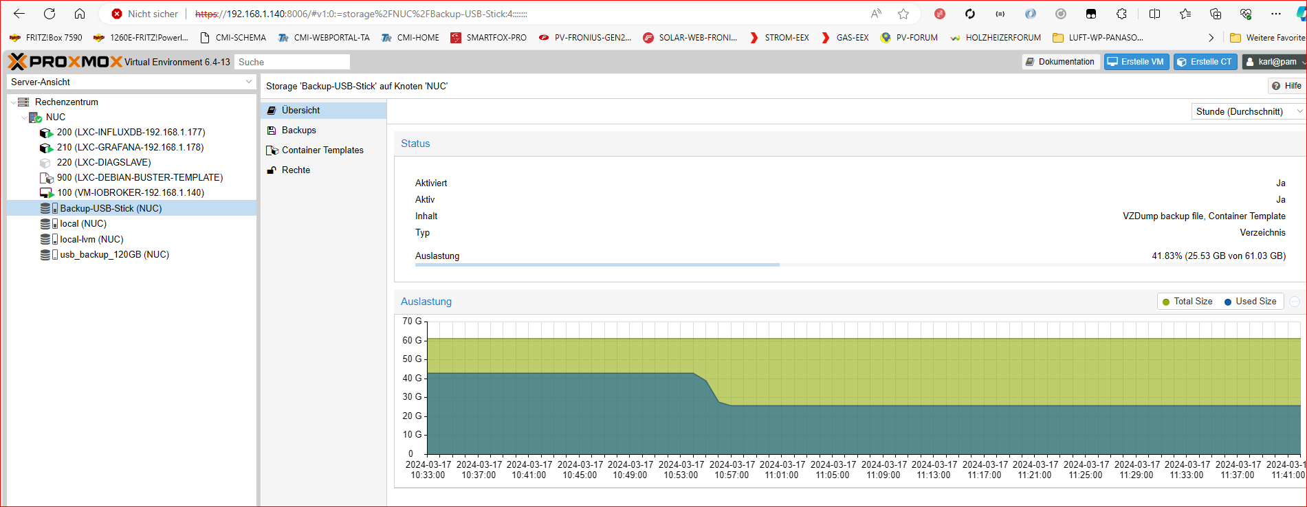Open the HOLZHEIZERFORUM bookmark
The height and width of the screenshot is (507, 1307).
[x=995, y=38]
